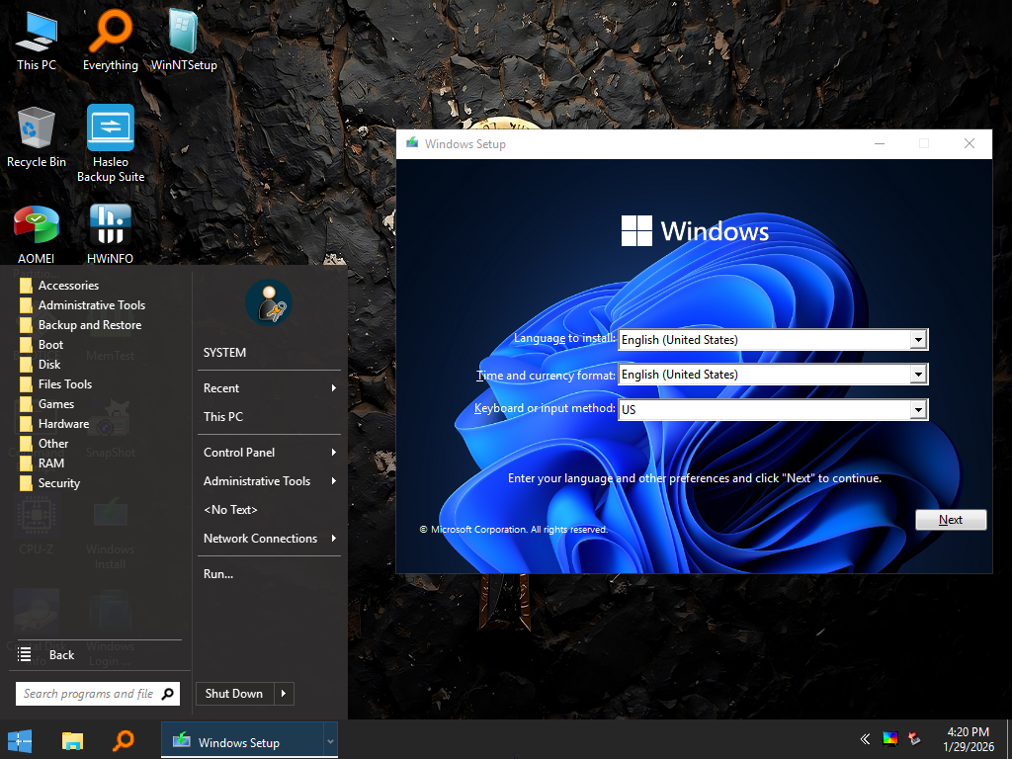
Task: Click Back in the Start menu
Action: click(61, 654)
